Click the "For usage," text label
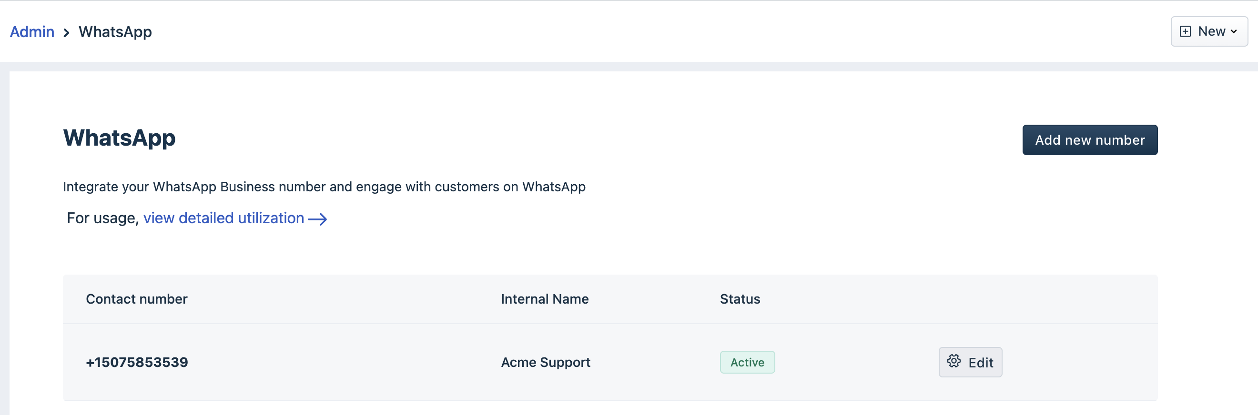 [x=103, y=218]
